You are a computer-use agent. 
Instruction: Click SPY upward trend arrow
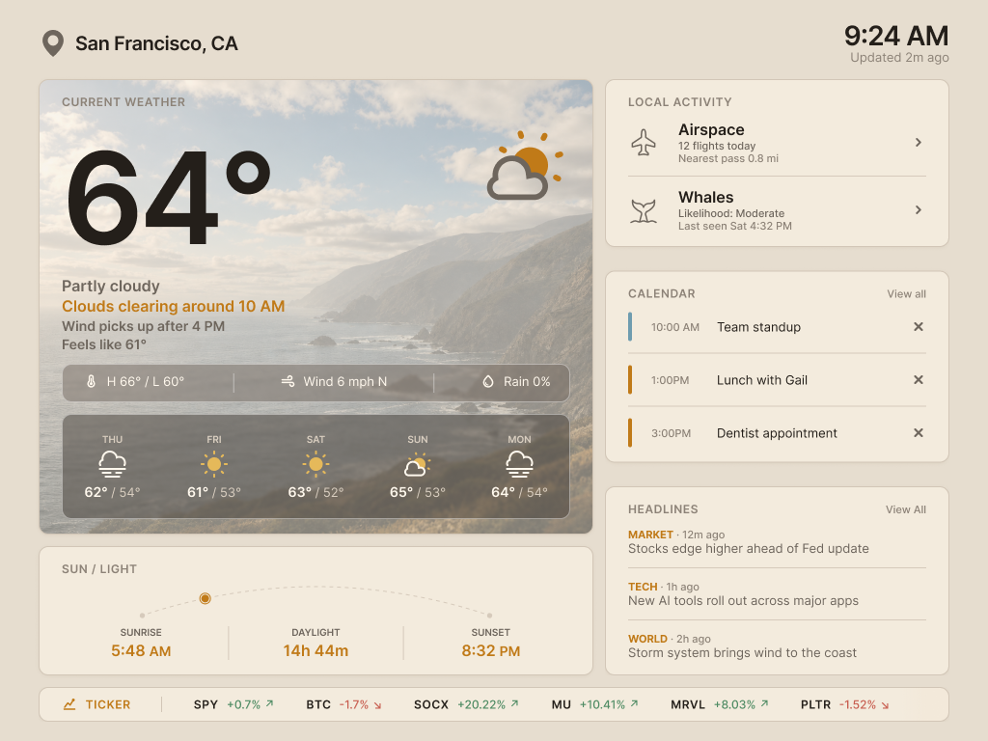pos(270,703)
